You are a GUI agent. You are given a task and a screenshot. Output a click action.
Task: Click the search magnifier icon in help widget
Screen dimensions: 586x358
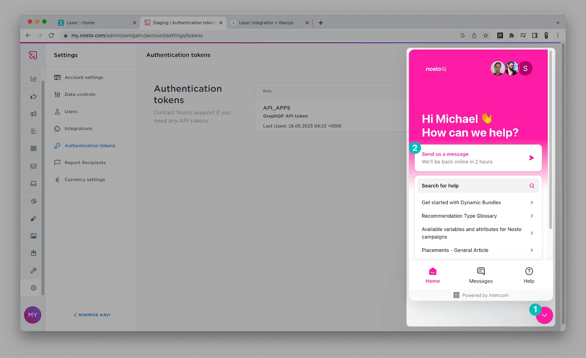click(x=532, y=186)
